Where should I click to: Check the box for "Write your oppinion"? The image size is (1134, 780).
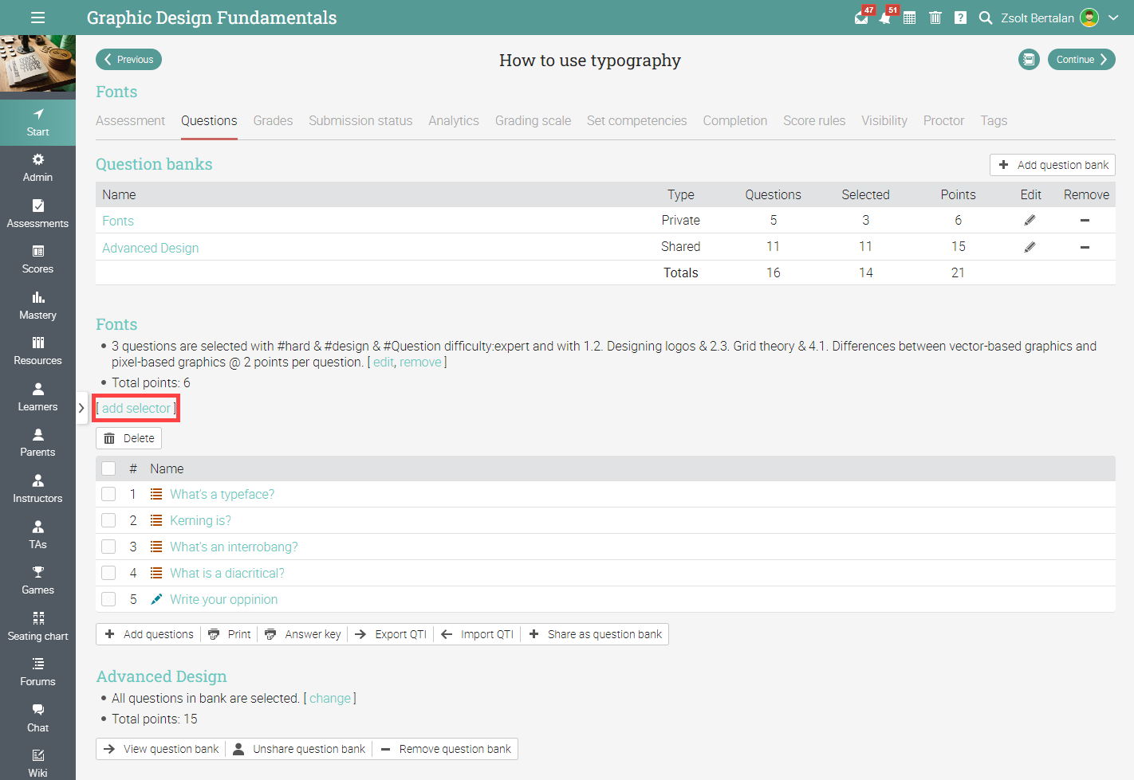pos(108,599)
